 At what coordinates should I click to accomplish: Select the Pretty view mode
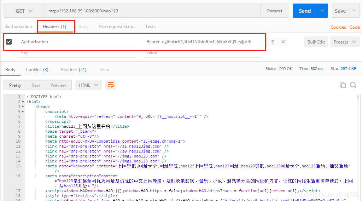pyautogui.click(x=15, y=85)
